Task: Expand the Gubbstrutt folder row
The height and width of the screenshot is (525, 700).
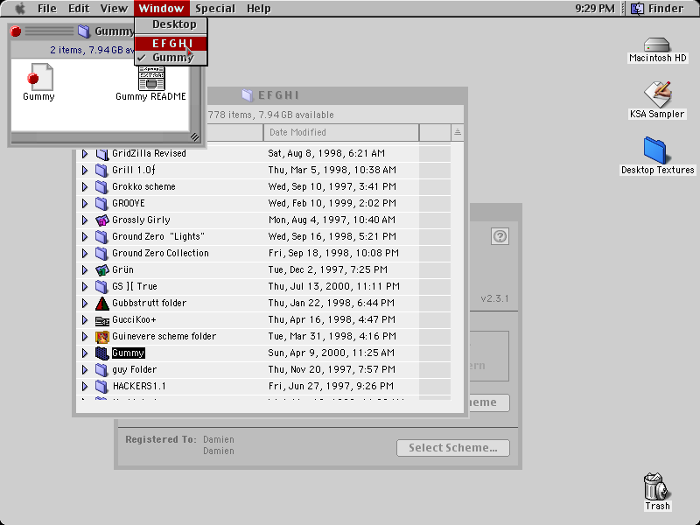Action: pyautogui.click(x=85, y=303)
